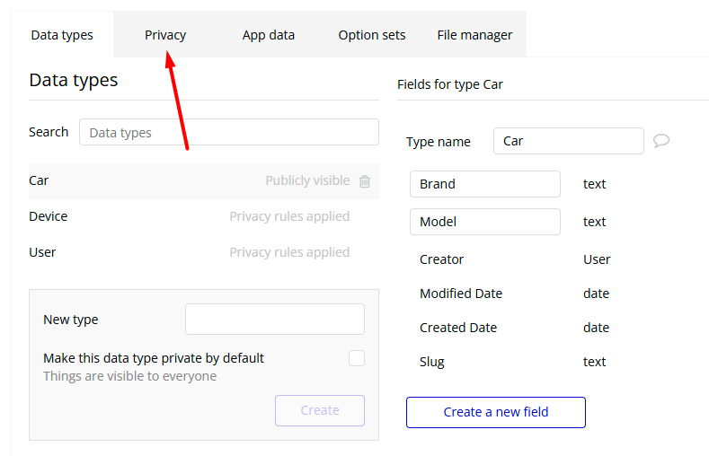709x456 pixels.
Task: Edit the Type name field containing Car
Action: point(568,141)
